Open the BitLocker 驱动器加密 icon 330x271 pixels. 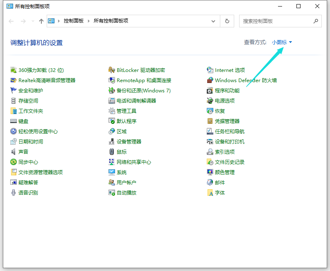pos(112,70)
